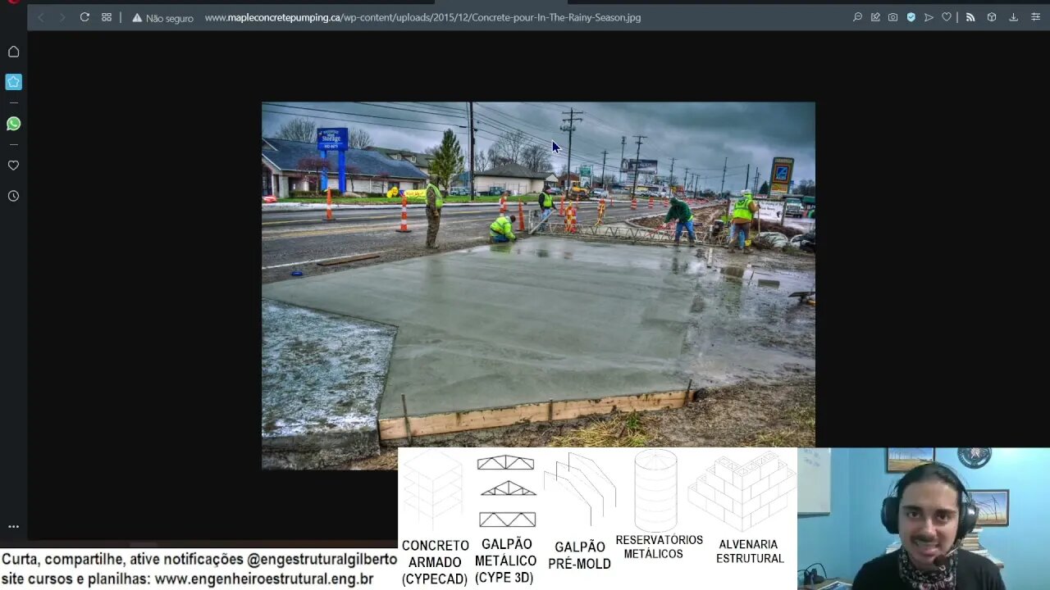Click the Opera menu logo

click(11, 2)
